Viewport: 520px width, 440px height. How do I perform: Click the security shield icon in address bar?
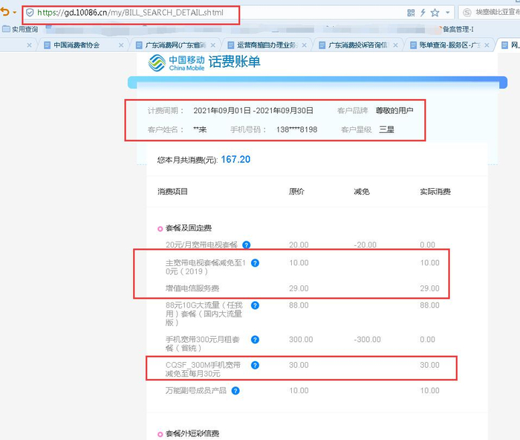30,13
